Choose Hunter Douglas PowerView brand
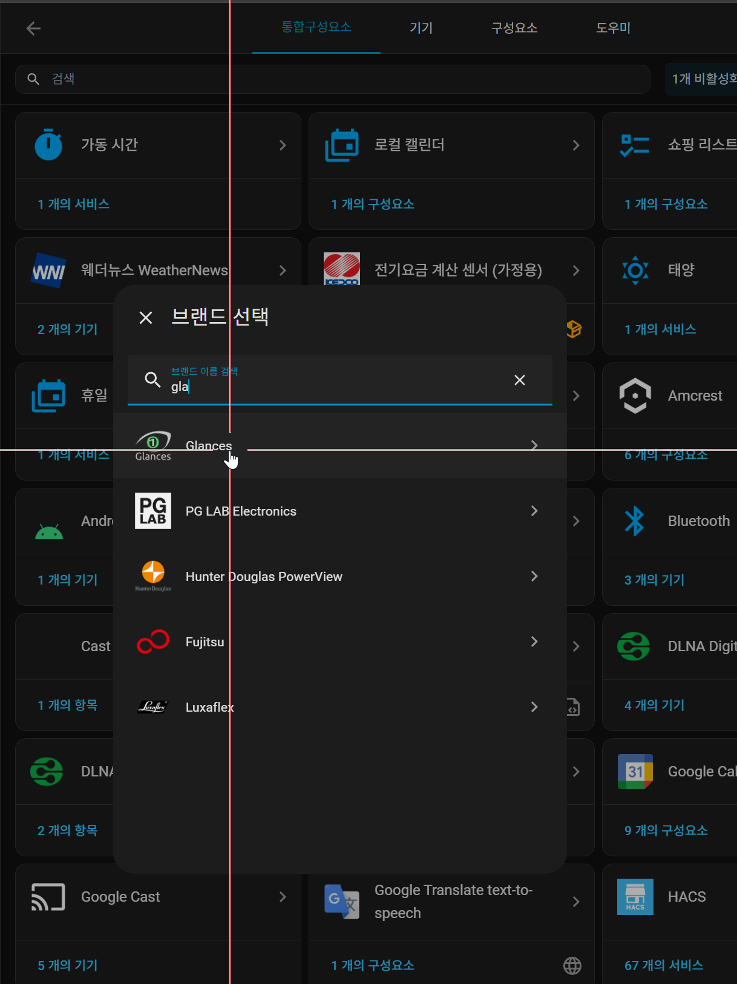Viewport: 737px width, 984px height. click(x=340, y=577)
